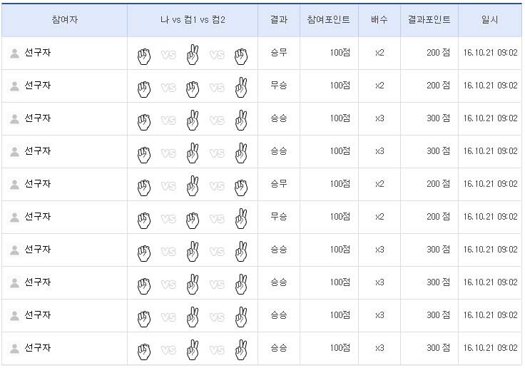Click the 참여포인트 column header

(x=328, y=20)
